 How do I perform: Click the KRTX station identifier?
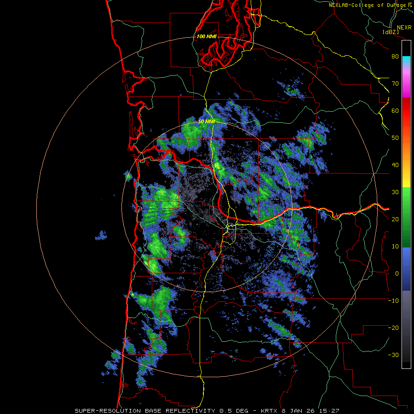tap(269, 411)
